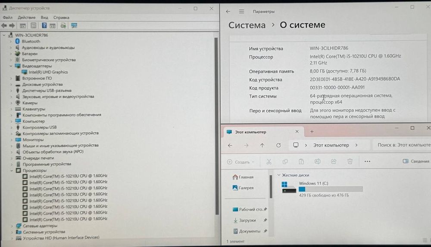
Task: Select Камеры node
Action: tap(30, 103)
